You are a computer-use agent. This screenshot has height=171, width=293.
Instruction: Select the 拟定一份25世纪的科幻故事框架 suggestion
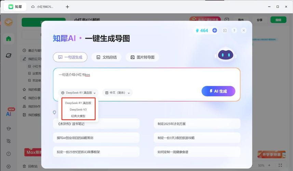[96, 152]
